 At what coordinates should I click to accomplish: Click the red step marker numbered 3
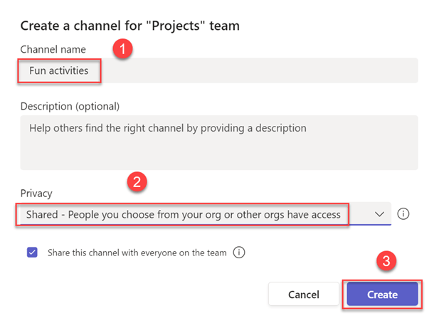pyautogui.click(x=386, y=261)
